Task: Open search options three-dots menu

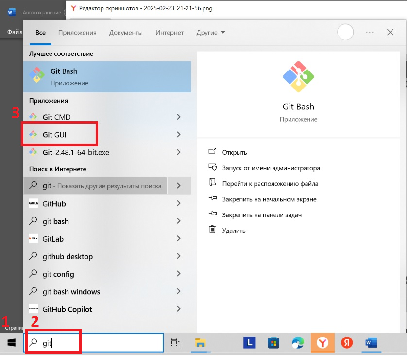Action: pos(370,32)
